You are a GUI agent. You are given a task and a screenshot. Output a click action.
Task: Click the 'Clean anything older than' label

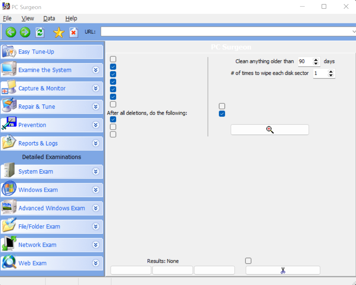click(x=265, y=61)
